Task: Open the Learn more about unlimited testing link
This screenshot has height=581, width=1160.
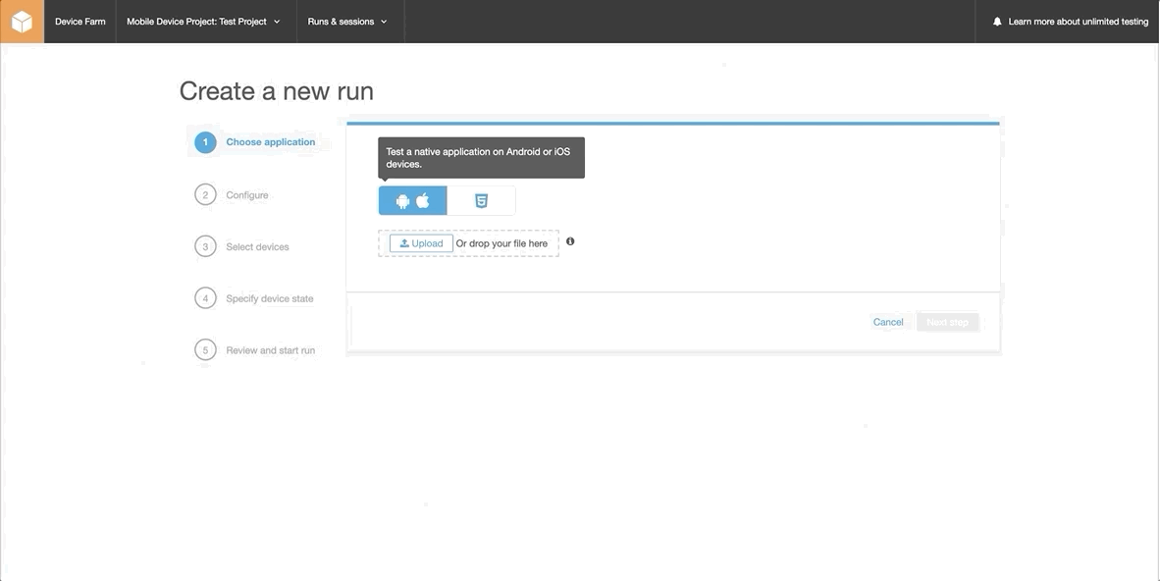Action: tap(1078, 22)
